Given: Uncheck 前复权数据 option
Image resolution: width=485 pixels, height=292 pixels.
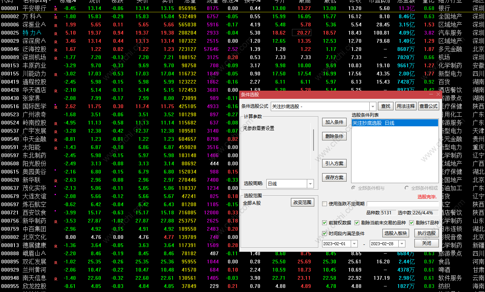Looking at the screenshot, I should pos(324,223).
